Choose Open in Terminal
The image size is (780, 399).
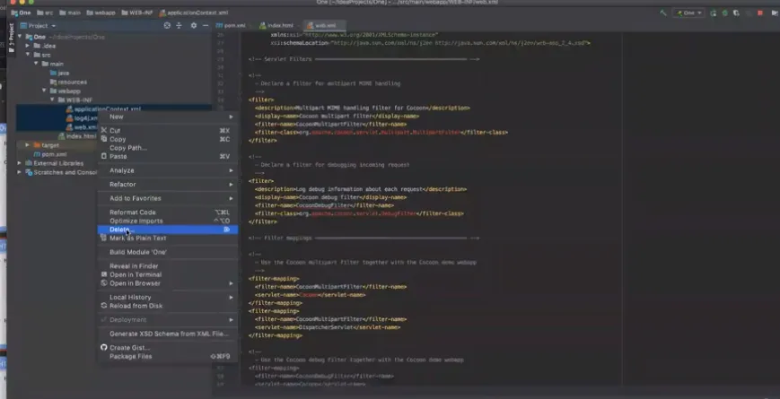pos(167,274)
